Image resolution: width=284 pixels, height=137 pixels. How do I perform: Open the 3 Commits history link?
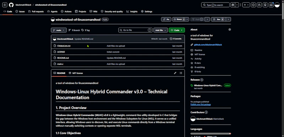pyautogui.click(x=175, y=39)
